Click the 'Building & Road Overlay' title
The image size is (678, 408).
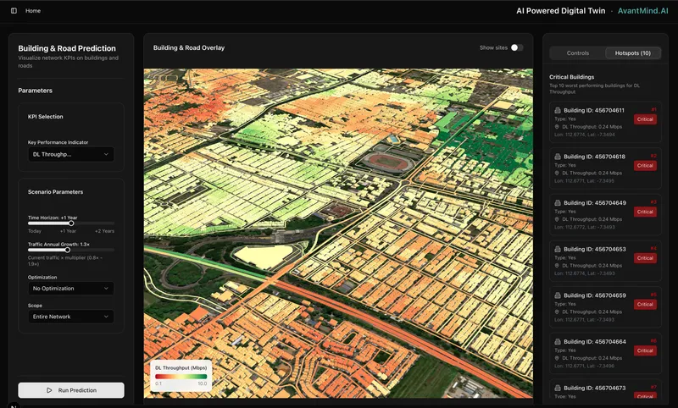[189, 47]
